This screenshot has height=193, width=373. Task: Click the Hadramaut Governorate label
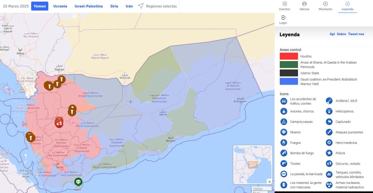pos(159,98)
